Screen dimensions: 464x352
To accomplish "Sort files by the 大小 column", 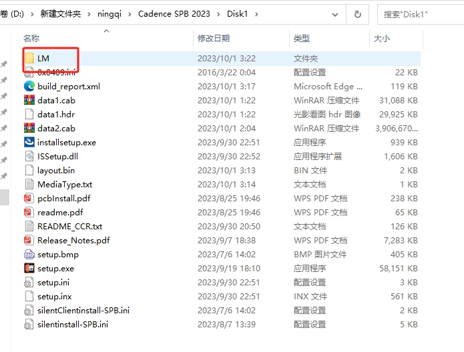I will (x=382, y=39).
